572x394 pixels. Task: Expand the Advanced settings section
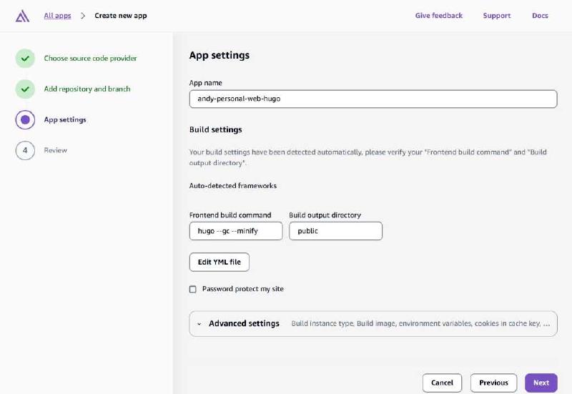(244, 324)
